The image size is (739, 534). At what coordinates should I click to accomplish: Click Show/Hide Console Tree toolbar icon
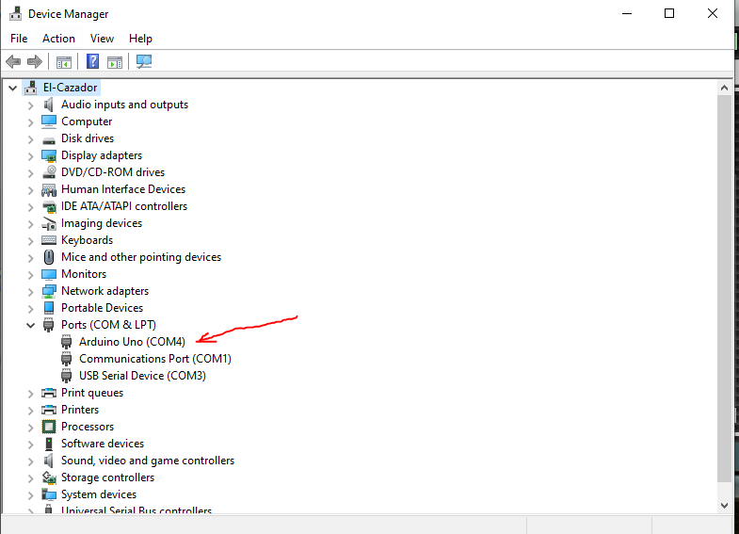coord(64,62)
